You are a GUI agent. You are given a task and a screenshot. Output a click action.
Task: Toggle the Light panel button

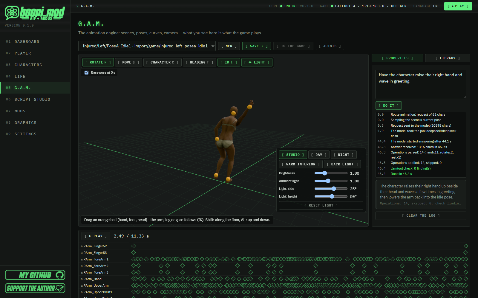257,62
